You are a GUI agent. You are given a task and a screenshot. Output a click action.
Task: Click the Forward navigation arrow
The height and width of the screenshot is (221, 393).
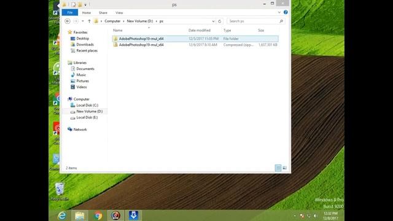76,21
